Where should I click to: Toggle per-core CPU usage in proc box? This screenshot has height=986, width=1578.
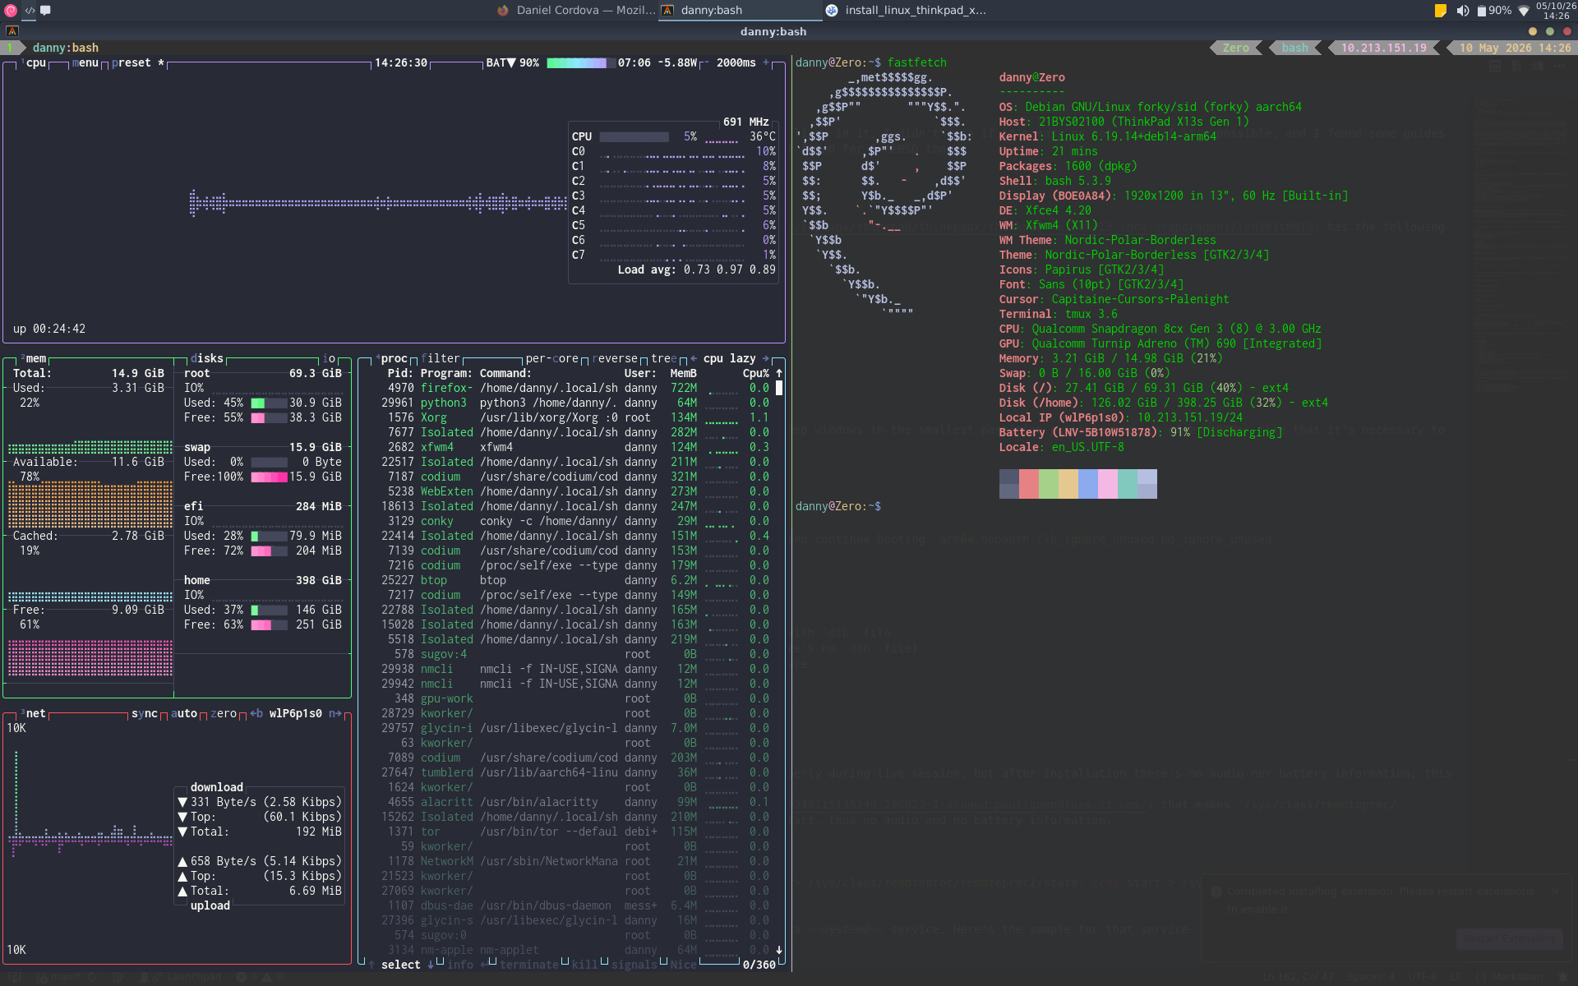(x=552, y=358)
